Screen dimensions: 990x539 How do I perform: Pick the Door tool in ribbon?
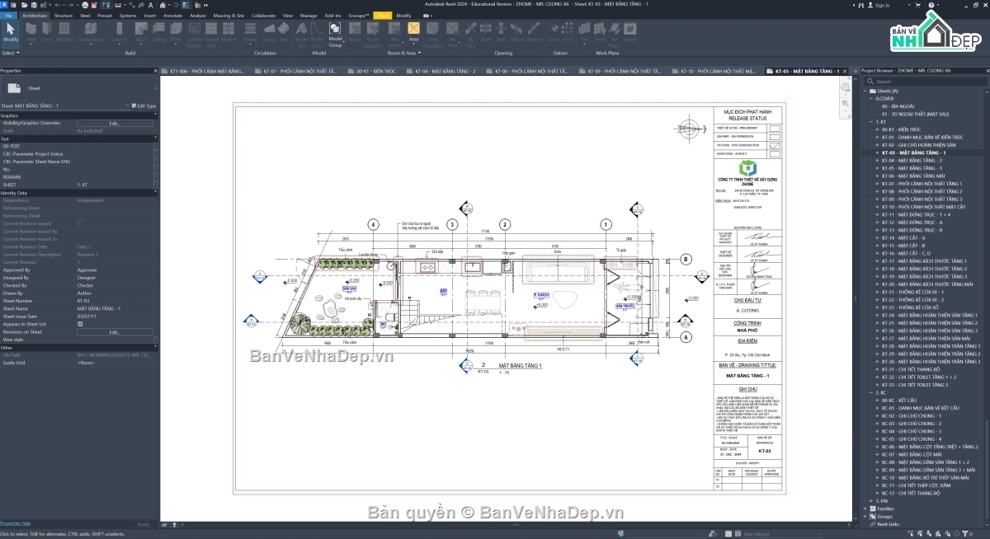[47, 32]
